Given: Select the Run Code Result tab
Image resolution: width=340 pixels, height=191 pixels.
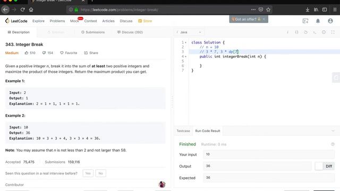Looking at the screenshot, I should pos(208,131).
